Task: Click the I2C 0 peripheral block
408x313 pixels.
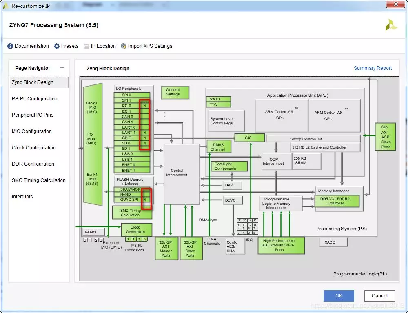Action: [132, 106]
